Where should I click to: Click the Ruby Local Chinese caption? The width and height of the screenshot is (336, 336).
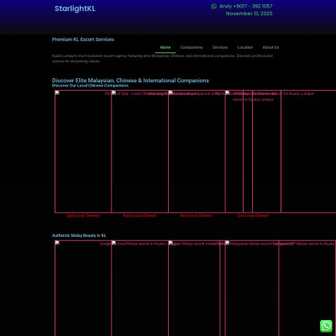coord(139,216)
